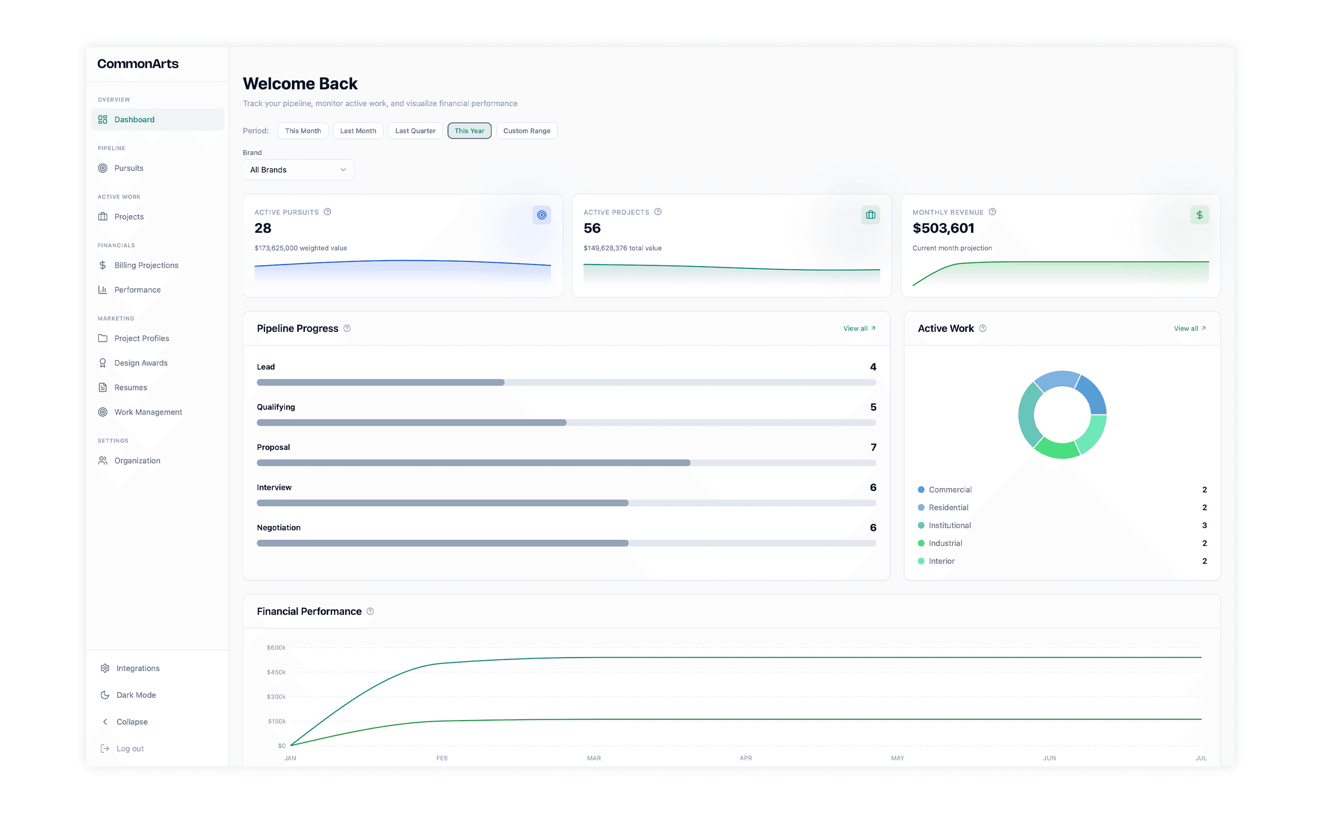Click View all in Active Work panel
Screen dimensions: 1321x828
coord(1189,328)
